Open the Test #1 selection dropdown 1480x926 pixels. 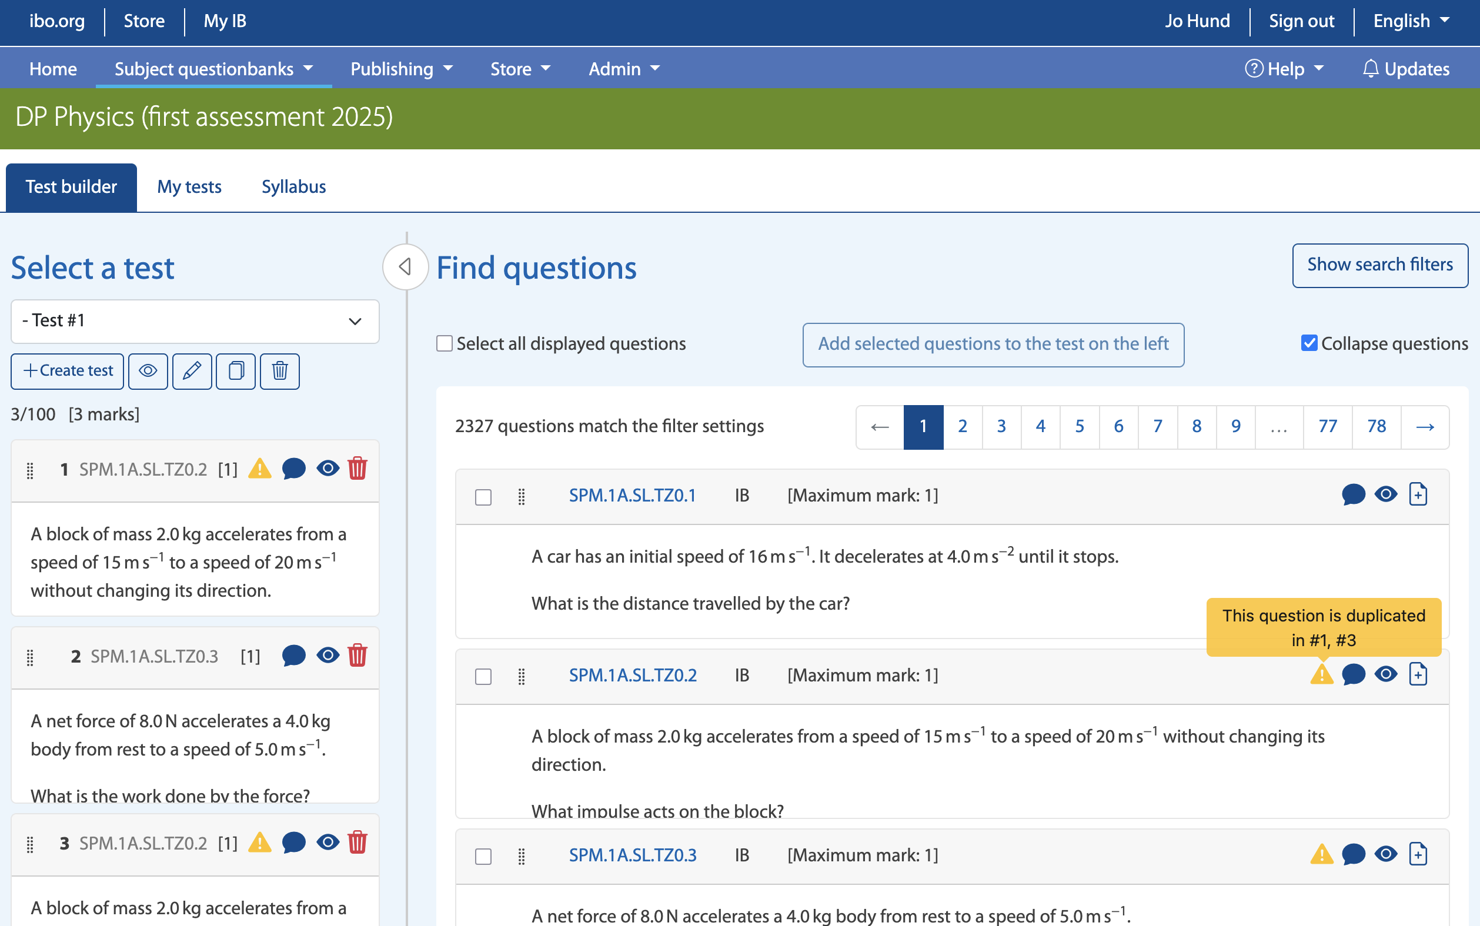point(195,321)
